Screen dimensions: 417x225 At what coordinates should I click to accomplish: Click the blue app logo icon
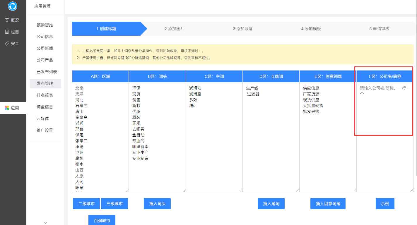13,6
